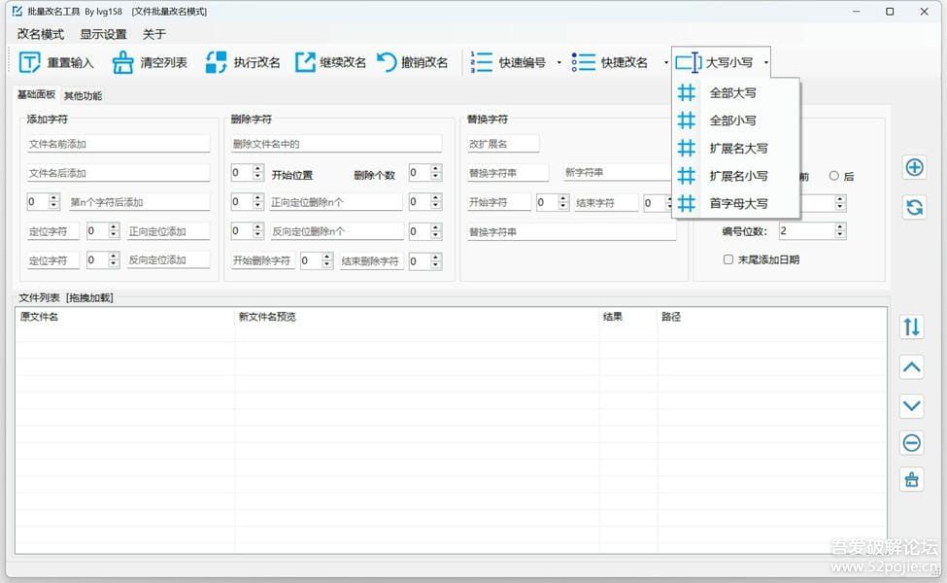Click the add-files plus icon on right
The image size is (947, 583).
click(913, 166)
